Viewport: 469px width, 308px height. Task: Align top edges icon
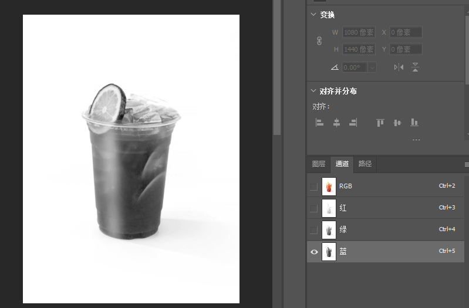click(380, 123)
